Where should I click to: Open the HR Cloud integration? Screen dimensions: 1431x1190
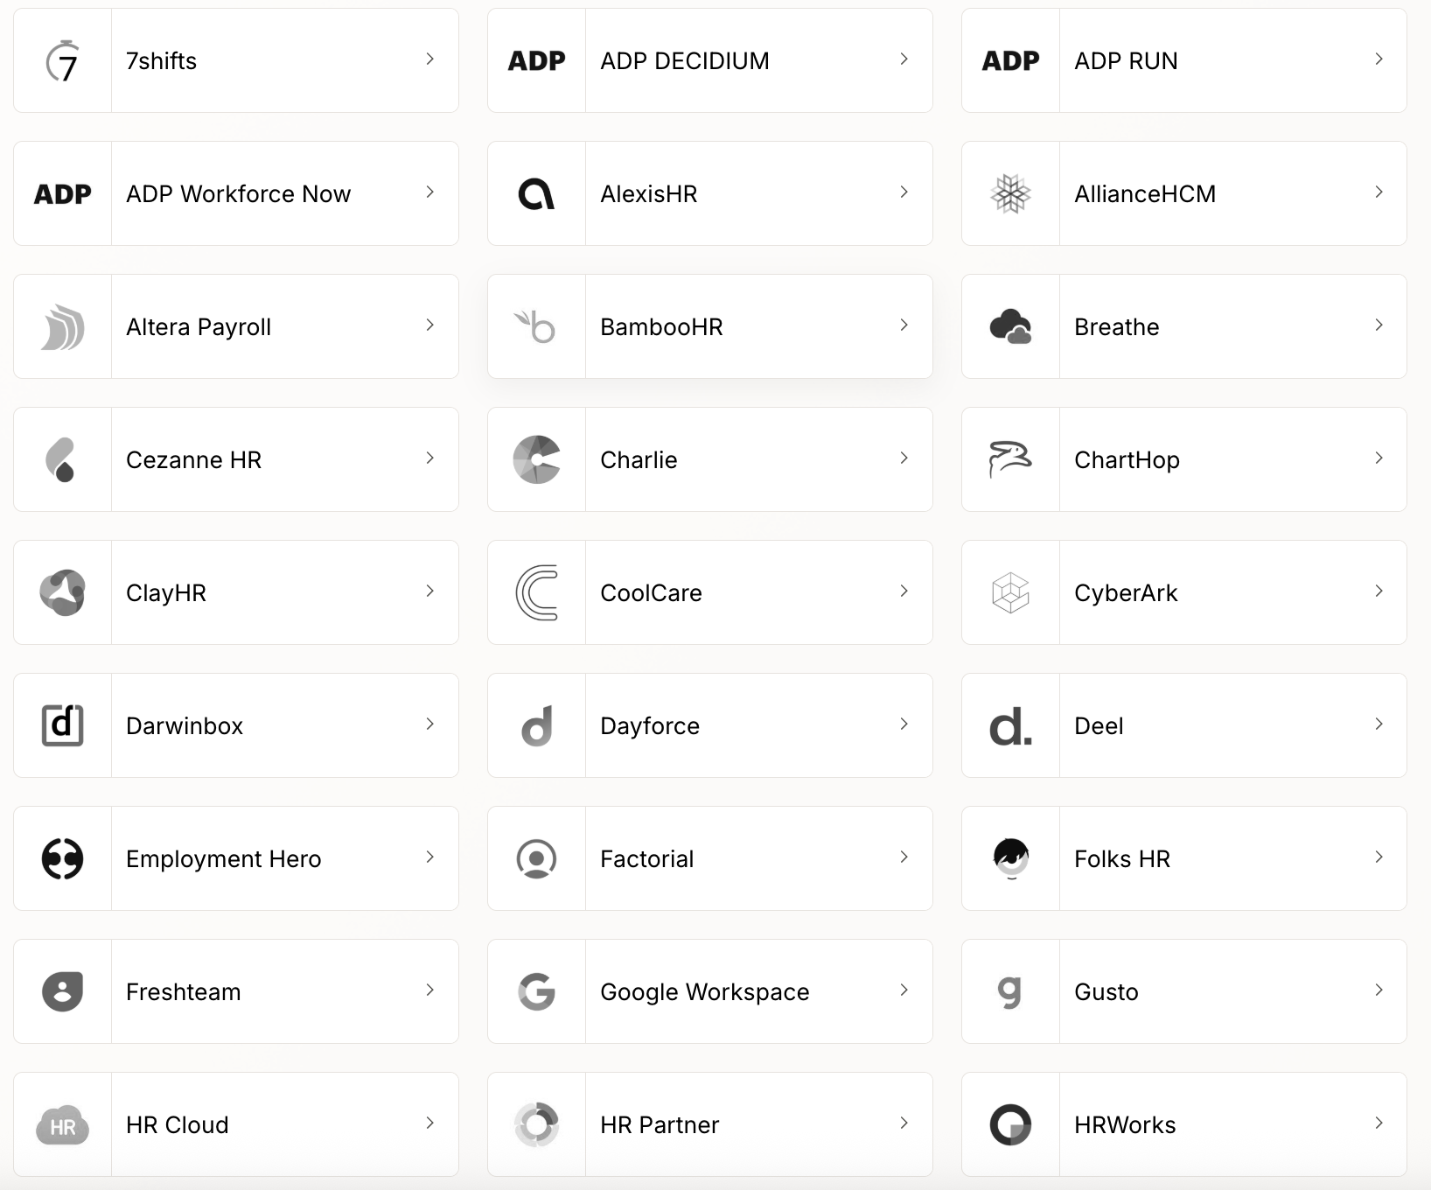pos(236,1124)
